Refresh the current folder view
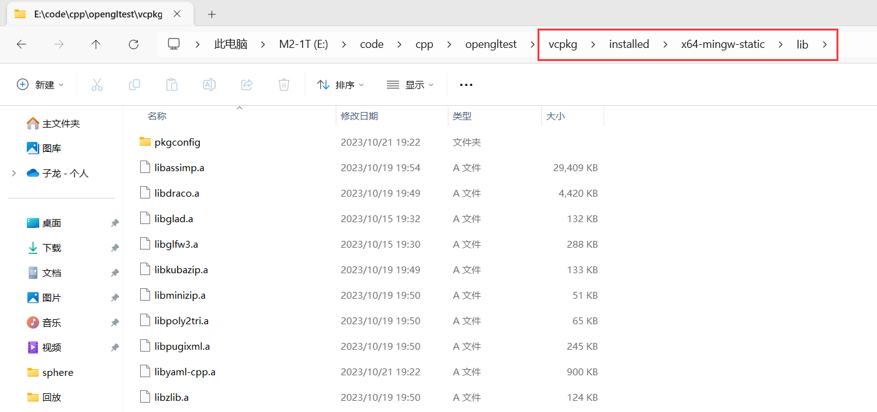The height and width of the screenshot is (412, 877). 133,44
